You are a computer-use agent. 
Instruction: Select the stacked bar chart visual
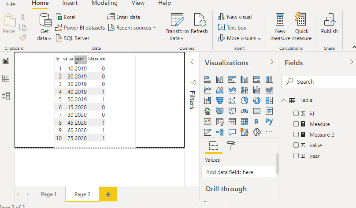click(207, 79)
